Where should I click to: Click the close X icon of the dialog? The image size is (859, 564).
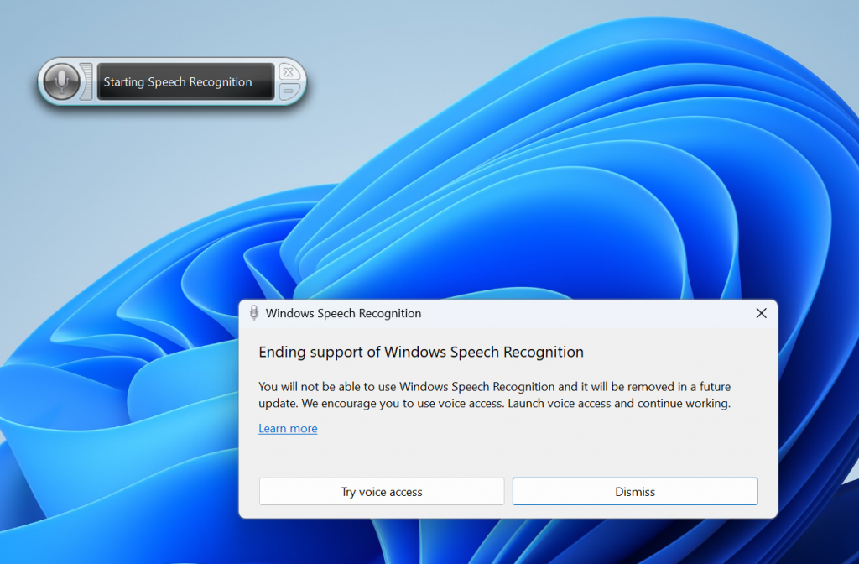(x=761, y=312)
